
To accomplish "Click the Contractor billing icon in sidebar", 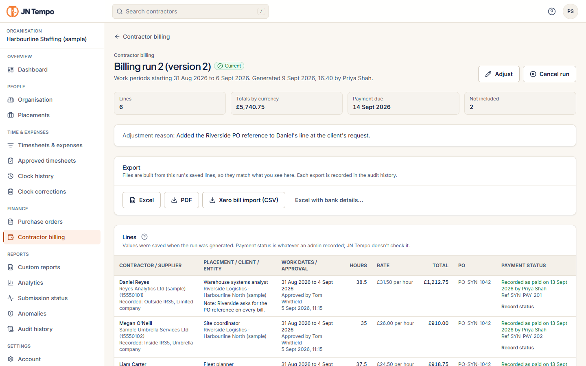I will pos(11,237).
